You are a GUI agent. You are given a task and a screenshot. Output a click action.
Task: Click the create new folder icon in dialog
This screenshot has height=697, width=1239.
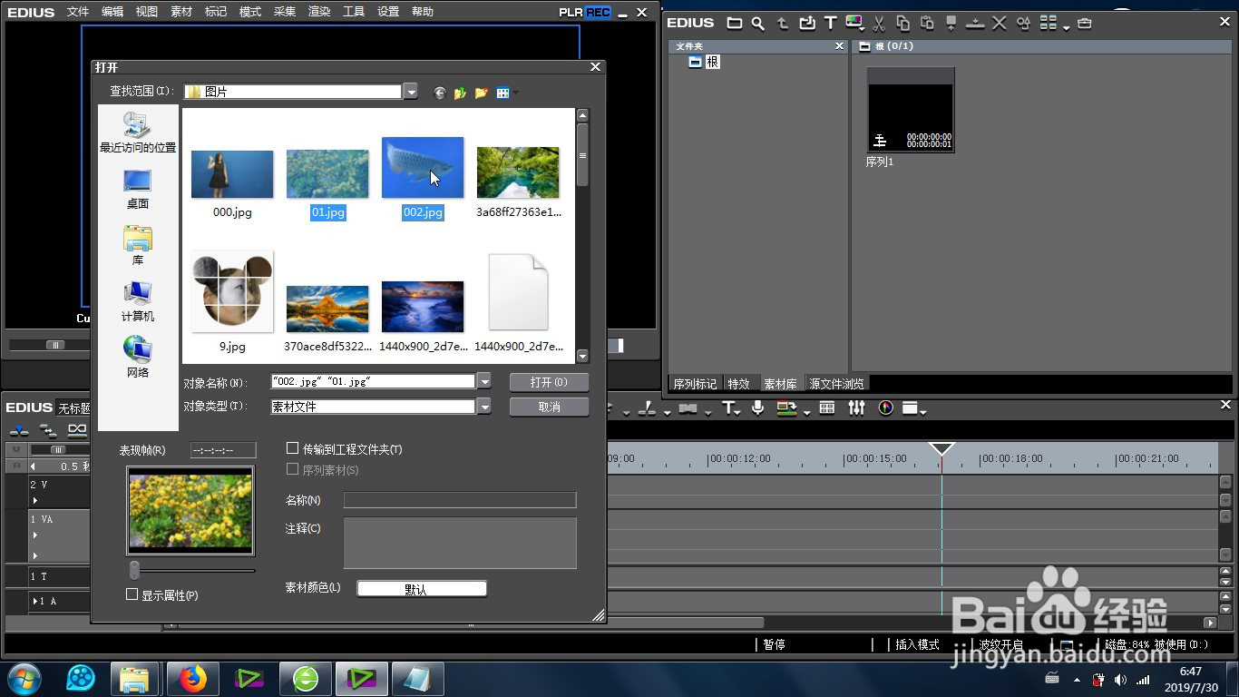[x=481, y=93]
